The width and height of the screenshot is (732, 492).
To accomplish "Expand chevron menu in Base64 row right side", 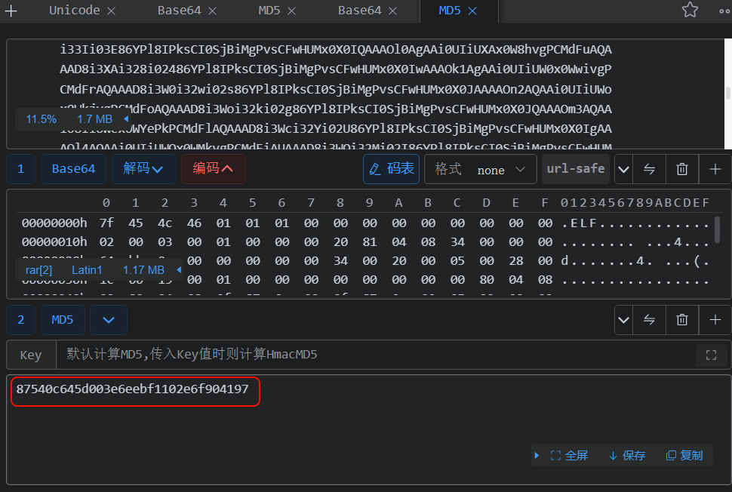I will tap(623, 169).
